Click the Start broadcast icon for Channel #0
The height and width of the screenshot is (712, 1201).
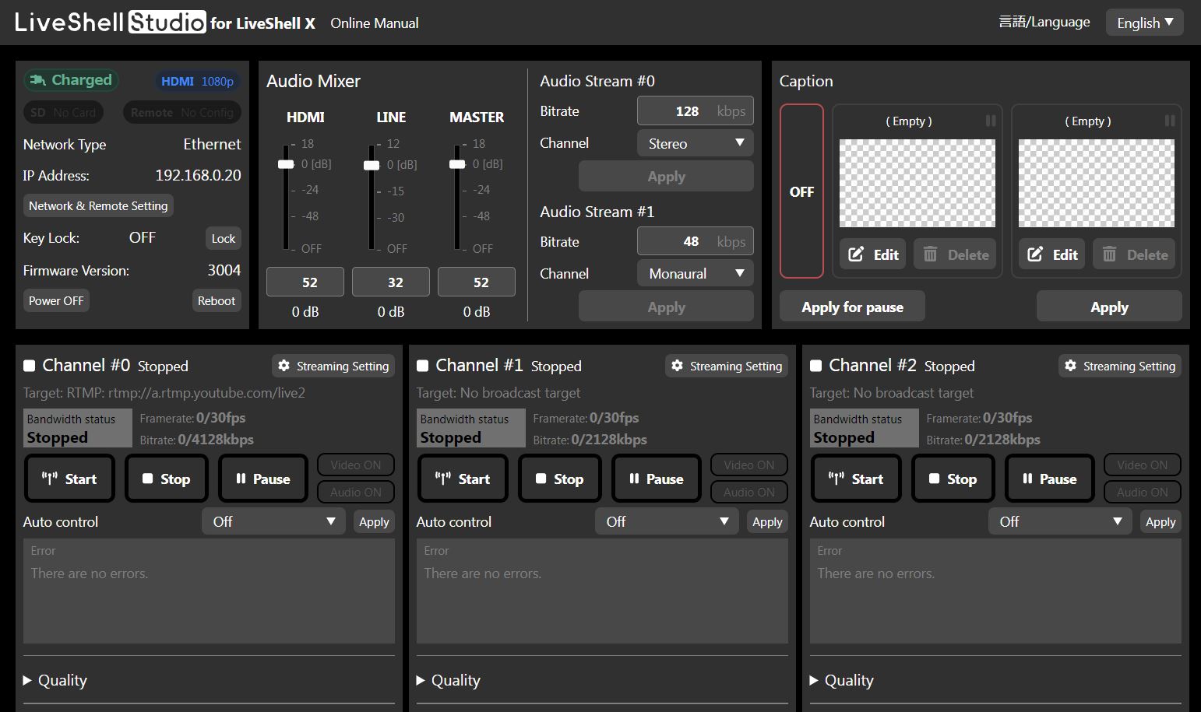(x=51, y=479)
